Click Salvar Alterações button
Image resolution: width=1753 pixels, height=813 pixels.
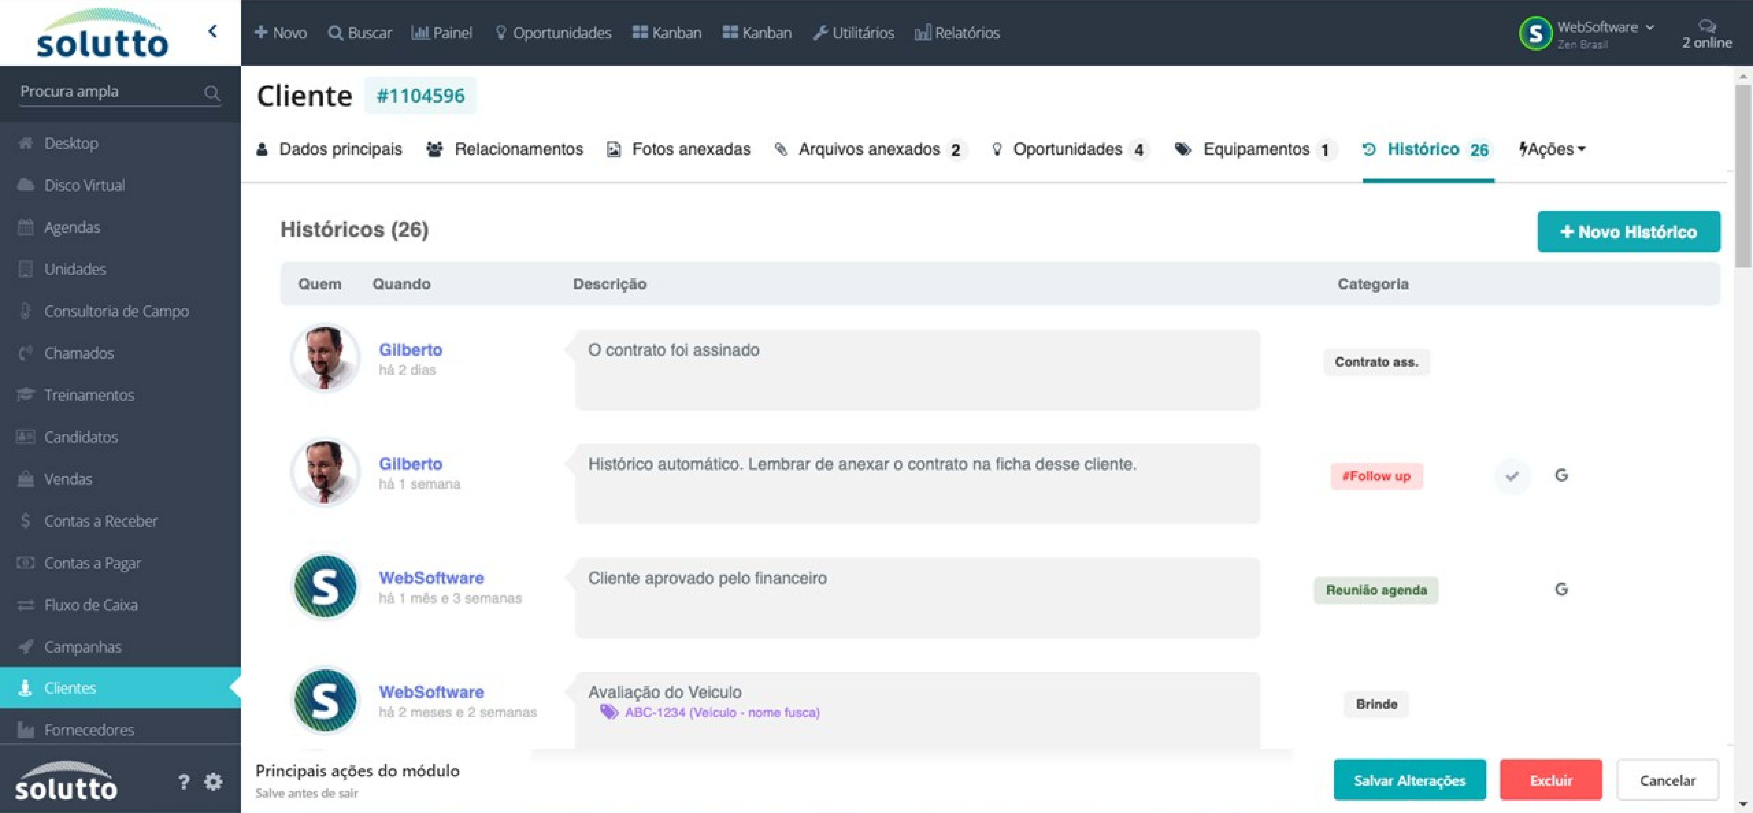coord(1409,780)
